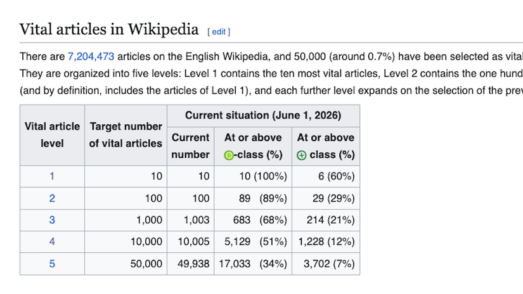523x294 pixels.
Task: Open vital article level 4 link
Action: 52,241
